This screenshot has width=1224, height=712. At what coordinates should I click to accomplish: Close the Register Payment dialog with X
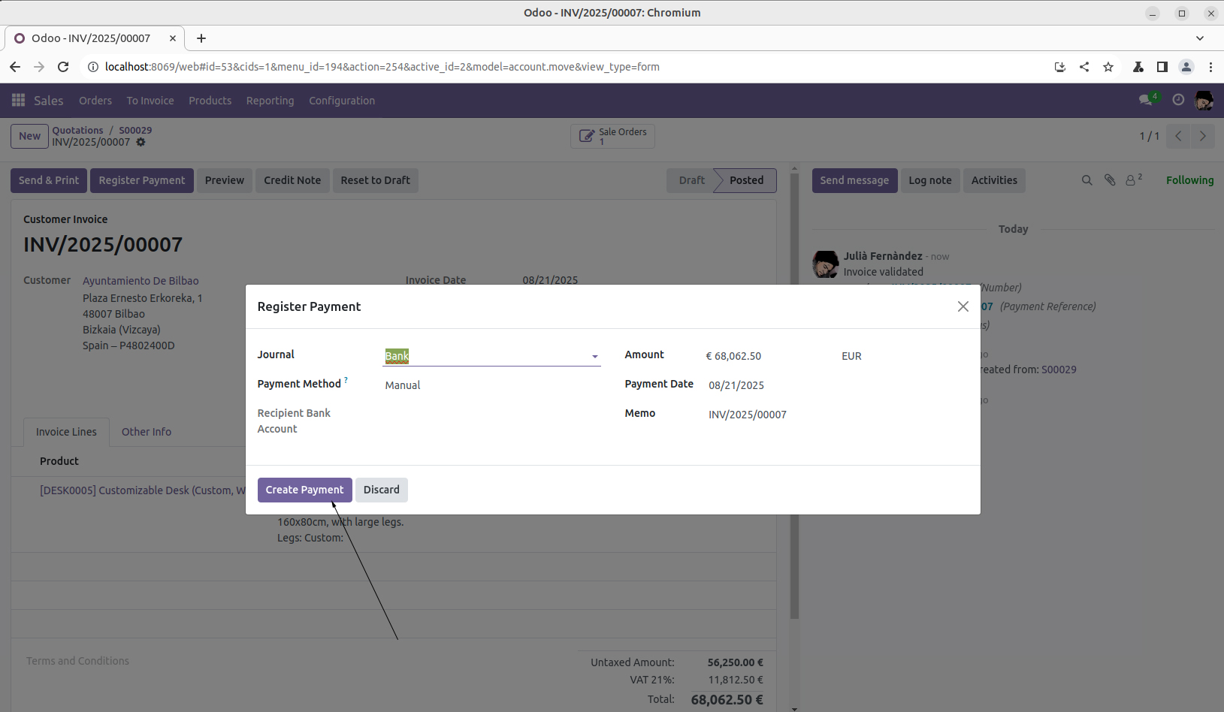[963, 306]
